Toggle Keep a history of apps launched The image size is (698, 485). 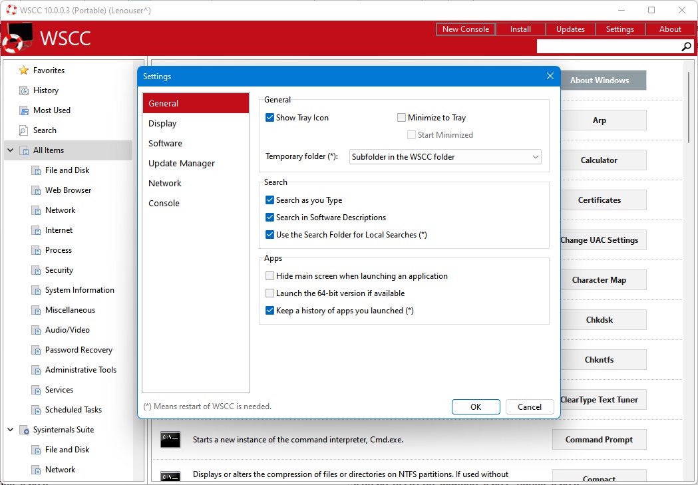pyautogui.click(x=269, y=311)
